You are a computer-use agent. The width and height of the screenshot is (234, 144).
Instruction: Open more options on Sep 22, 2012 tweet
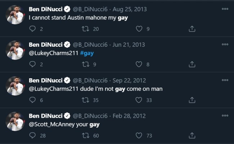pos(225,80)
